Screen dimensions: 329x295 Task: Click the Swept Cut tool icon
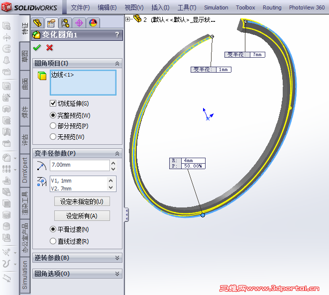pos(6,120)
